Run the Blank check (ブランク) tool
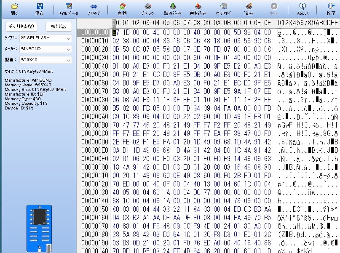This screenshot has width=340, height=253. click(x=147, y=9)
